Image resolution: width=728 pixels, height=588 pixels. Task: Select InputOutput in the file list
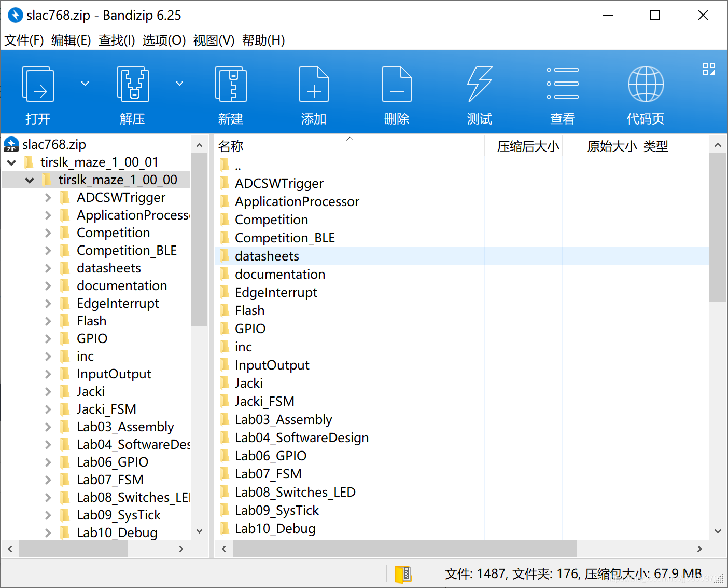(x=272, y=365)
